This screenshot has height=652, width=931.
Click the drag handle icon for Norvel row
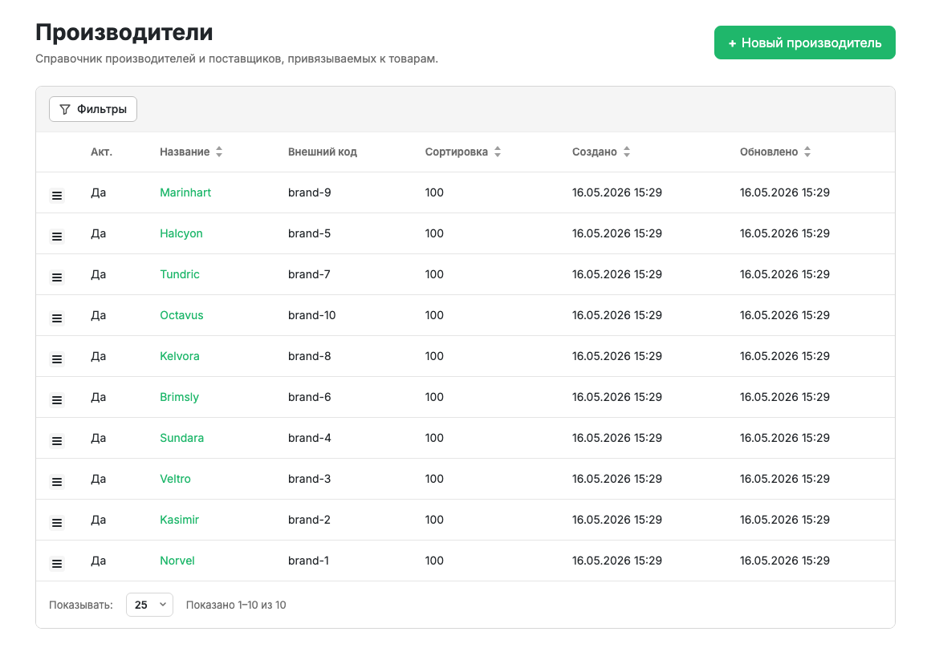(57, 564)
